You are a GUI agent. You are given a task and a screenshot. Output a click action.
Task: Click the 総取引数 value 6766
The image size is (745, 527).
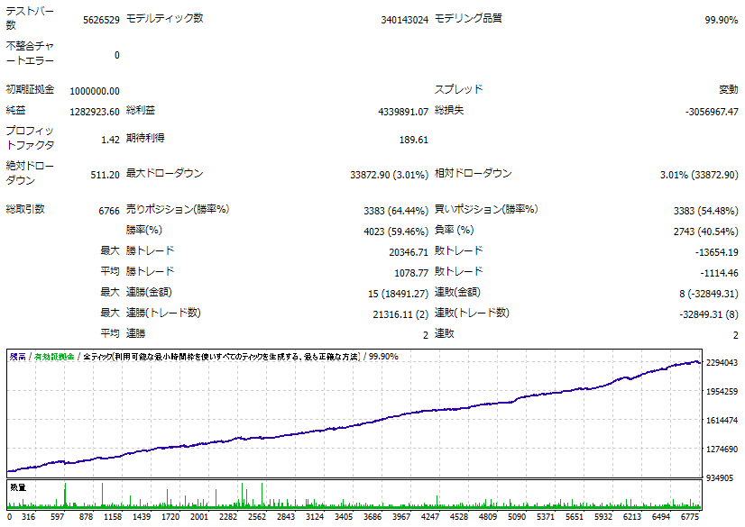[x=108, y=211]
